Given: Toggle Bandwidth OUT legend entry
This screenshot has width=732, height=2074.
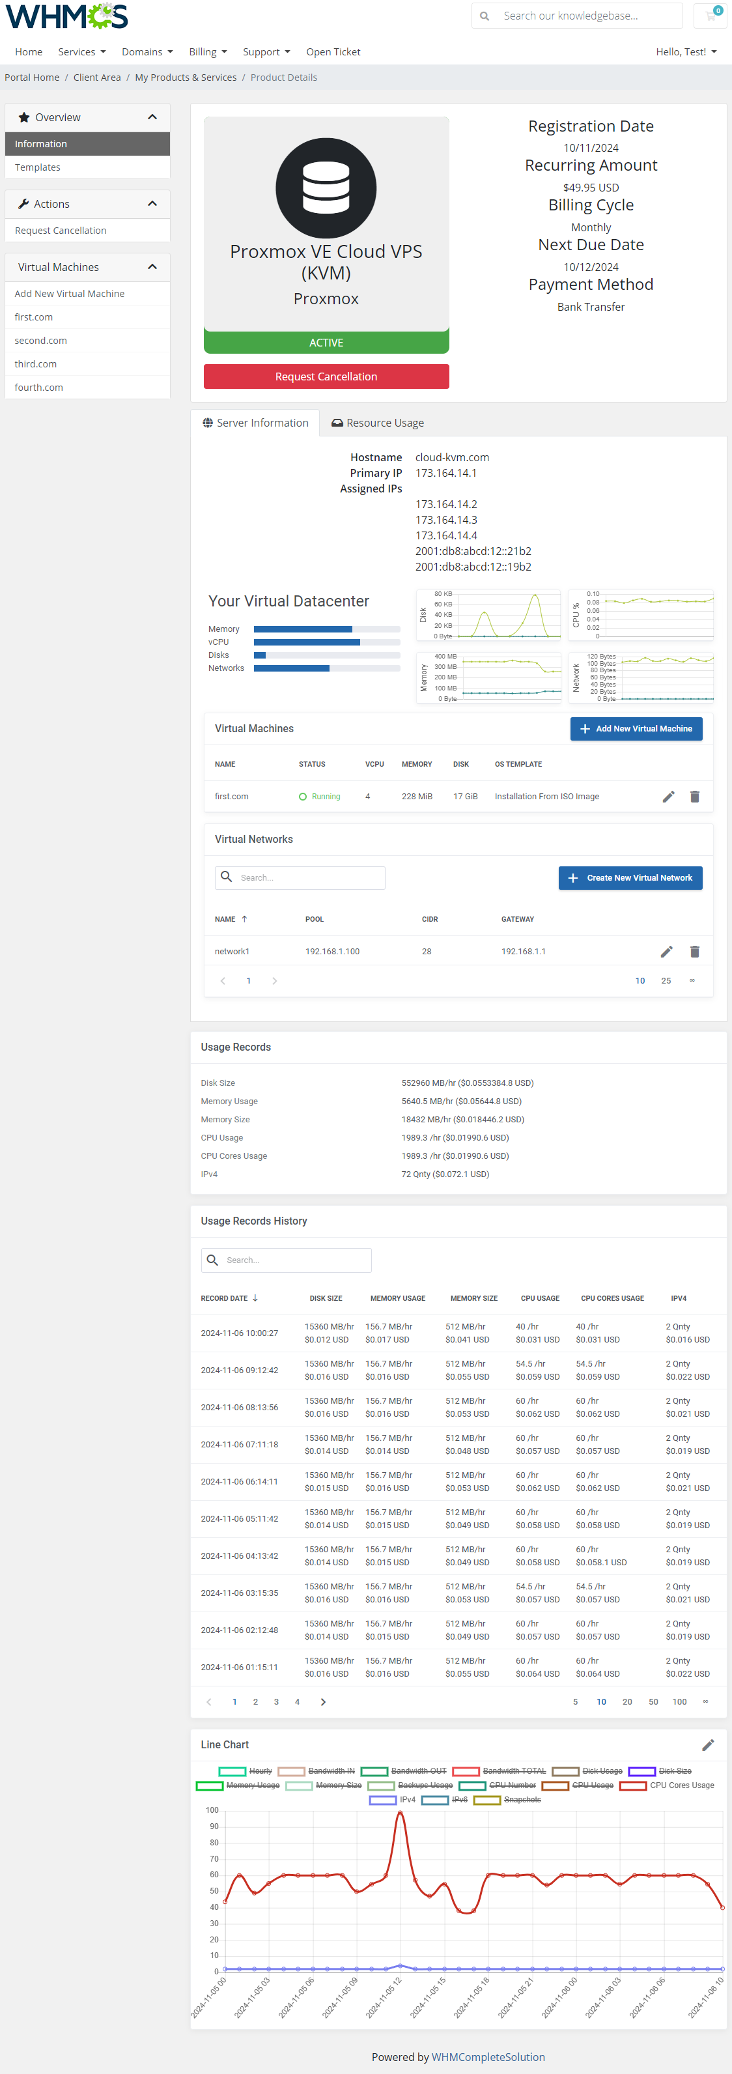Looking at the screenshot, I should coord(403,1770).
